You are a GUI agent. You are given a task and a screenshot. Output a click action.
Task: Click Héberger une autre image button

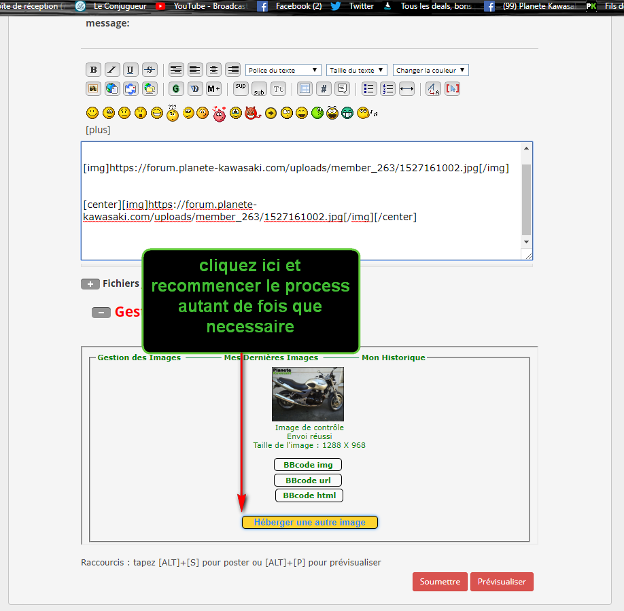(x=309, y=523)
